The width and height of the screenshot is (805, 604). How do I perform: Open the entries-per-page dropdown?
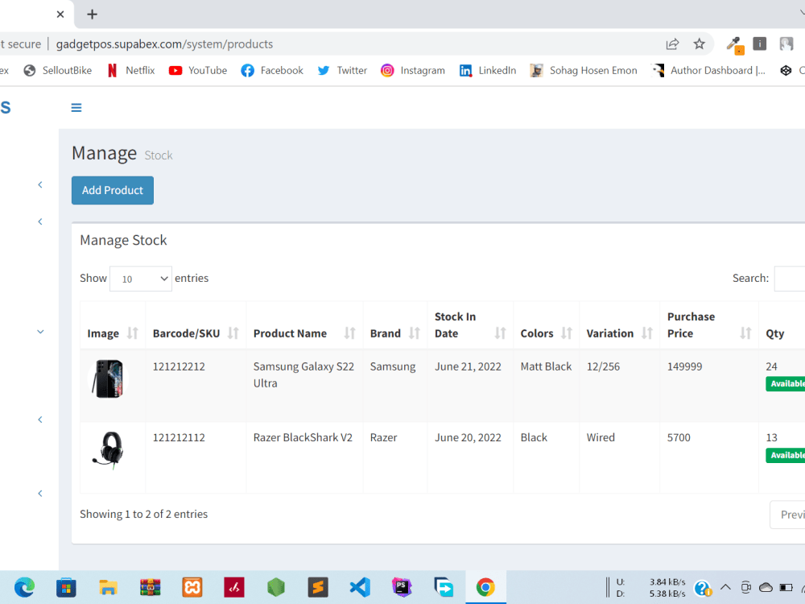tap(140, 278)
